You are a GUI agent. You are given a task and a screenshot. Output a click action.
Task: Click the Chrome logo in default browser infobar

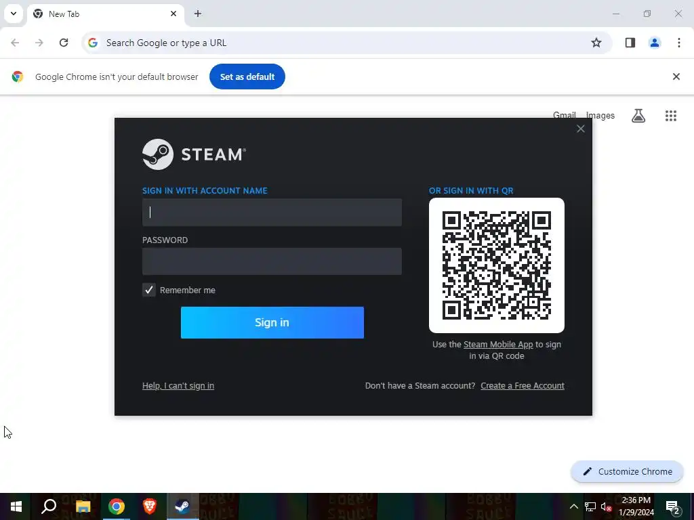click(18, 77)
